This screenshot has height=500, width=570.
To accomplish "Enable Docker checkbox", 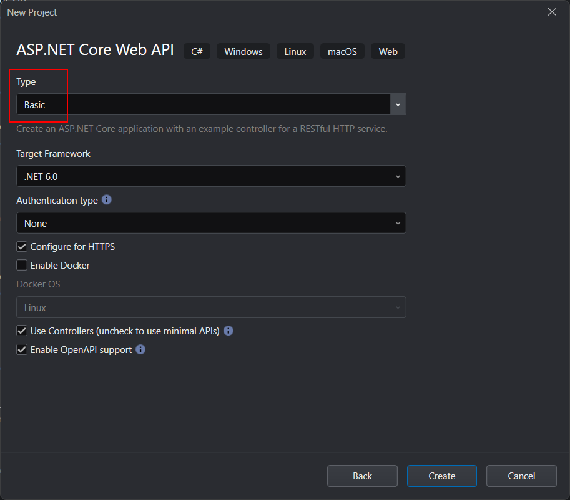I will coord(22,266).
